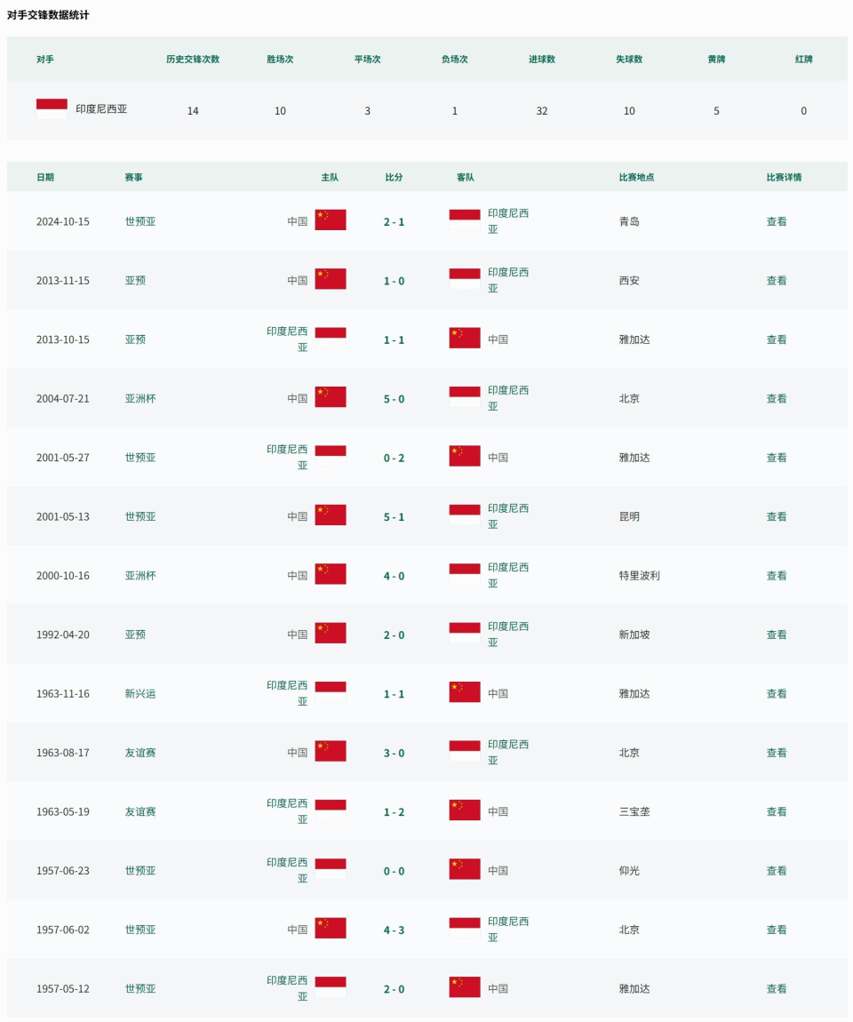Click the Indonesia flag in the summary row
Image resolution: width=853 pixels, height=1022 pixels.
(x=52, y=108)
